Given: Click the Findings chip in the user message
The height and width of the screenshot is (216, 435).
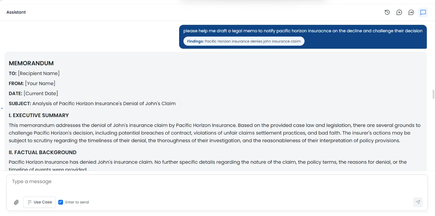Looking at the screenshot, I should [244, 41].
